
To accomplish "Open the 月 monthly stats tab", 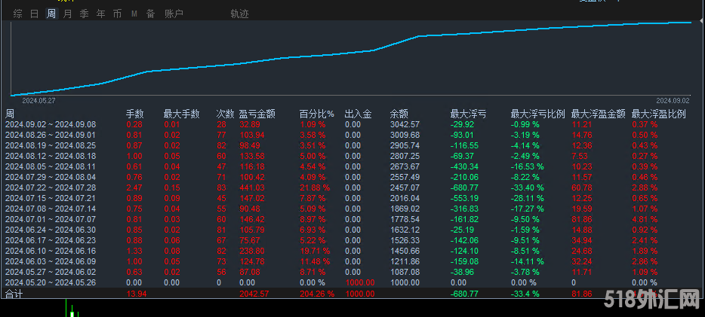I will [68, 14].
